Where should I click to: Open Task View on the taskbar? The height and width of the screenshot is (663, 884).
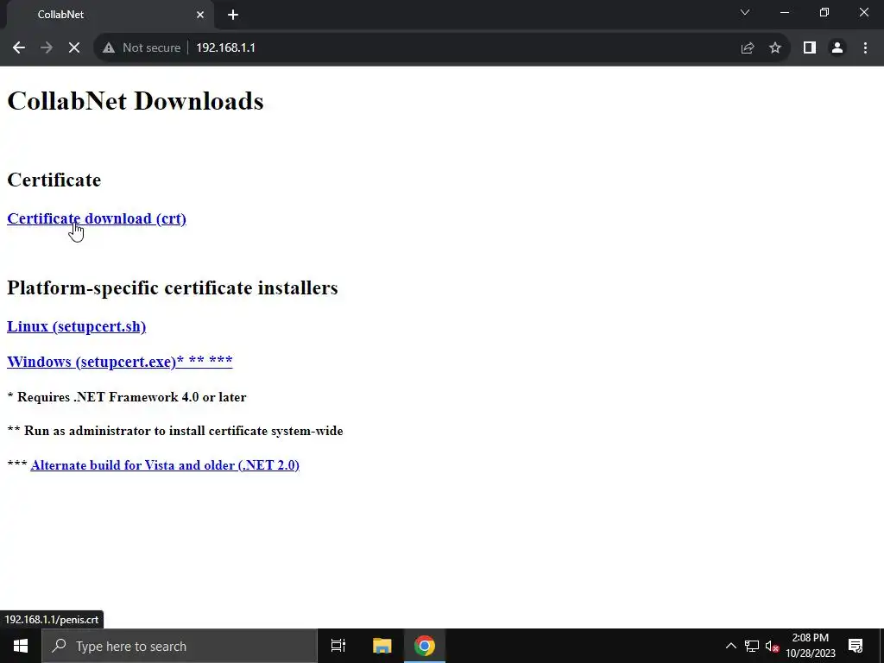click(338, 646)
